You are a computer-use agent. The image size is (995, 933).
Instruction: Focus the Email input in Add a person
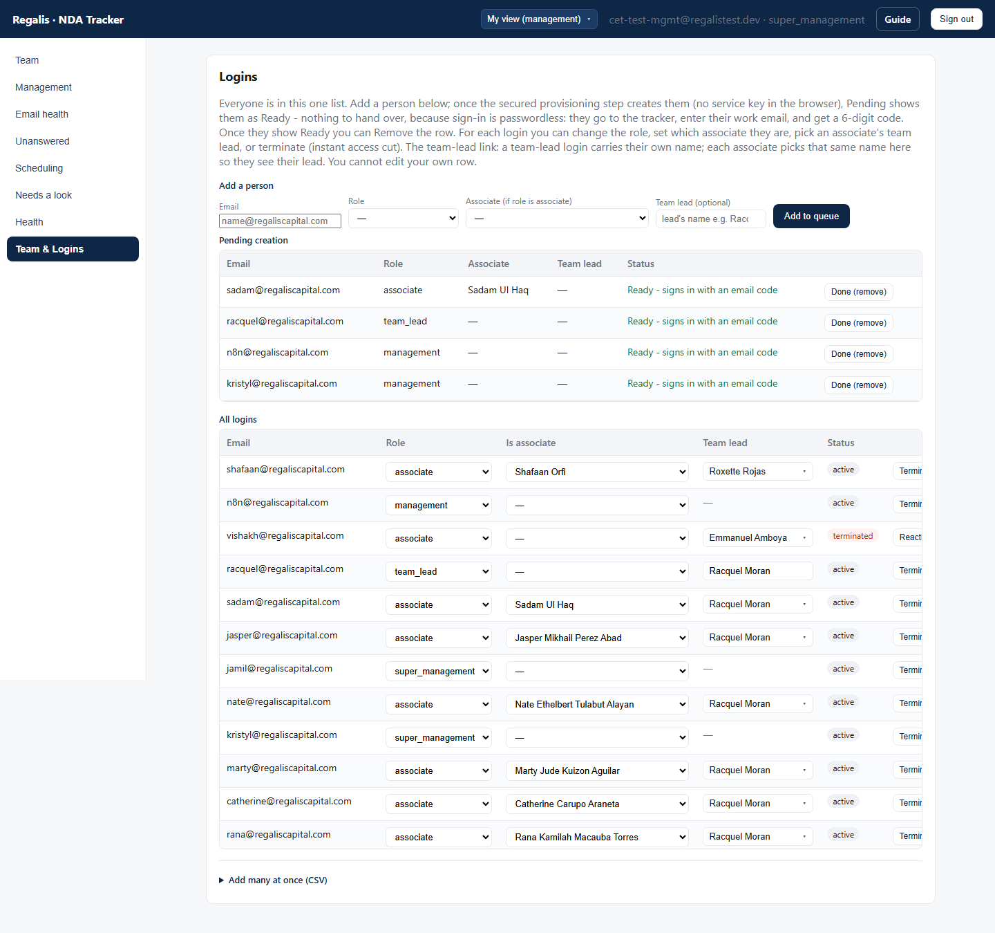click(280, 221)
